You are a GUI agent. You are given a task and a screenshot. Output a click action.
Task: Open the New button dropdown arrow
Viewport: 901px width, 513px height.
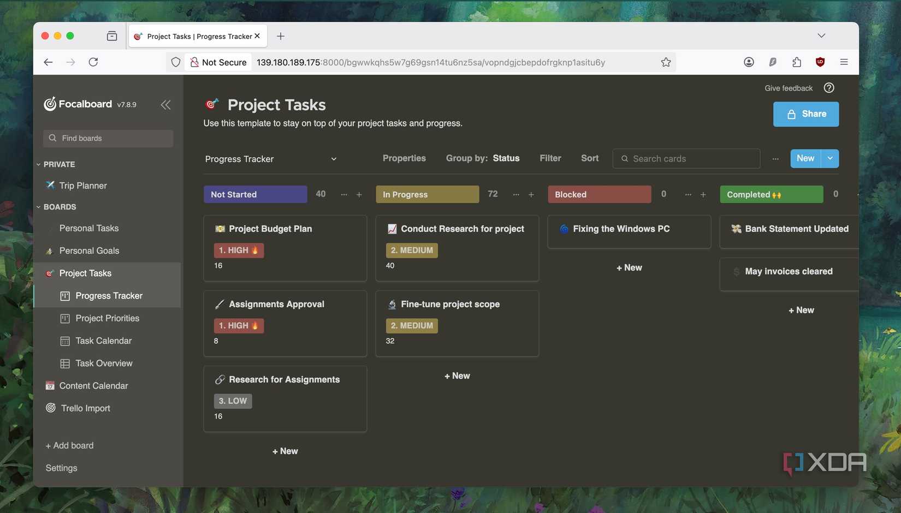coord(830,158)
